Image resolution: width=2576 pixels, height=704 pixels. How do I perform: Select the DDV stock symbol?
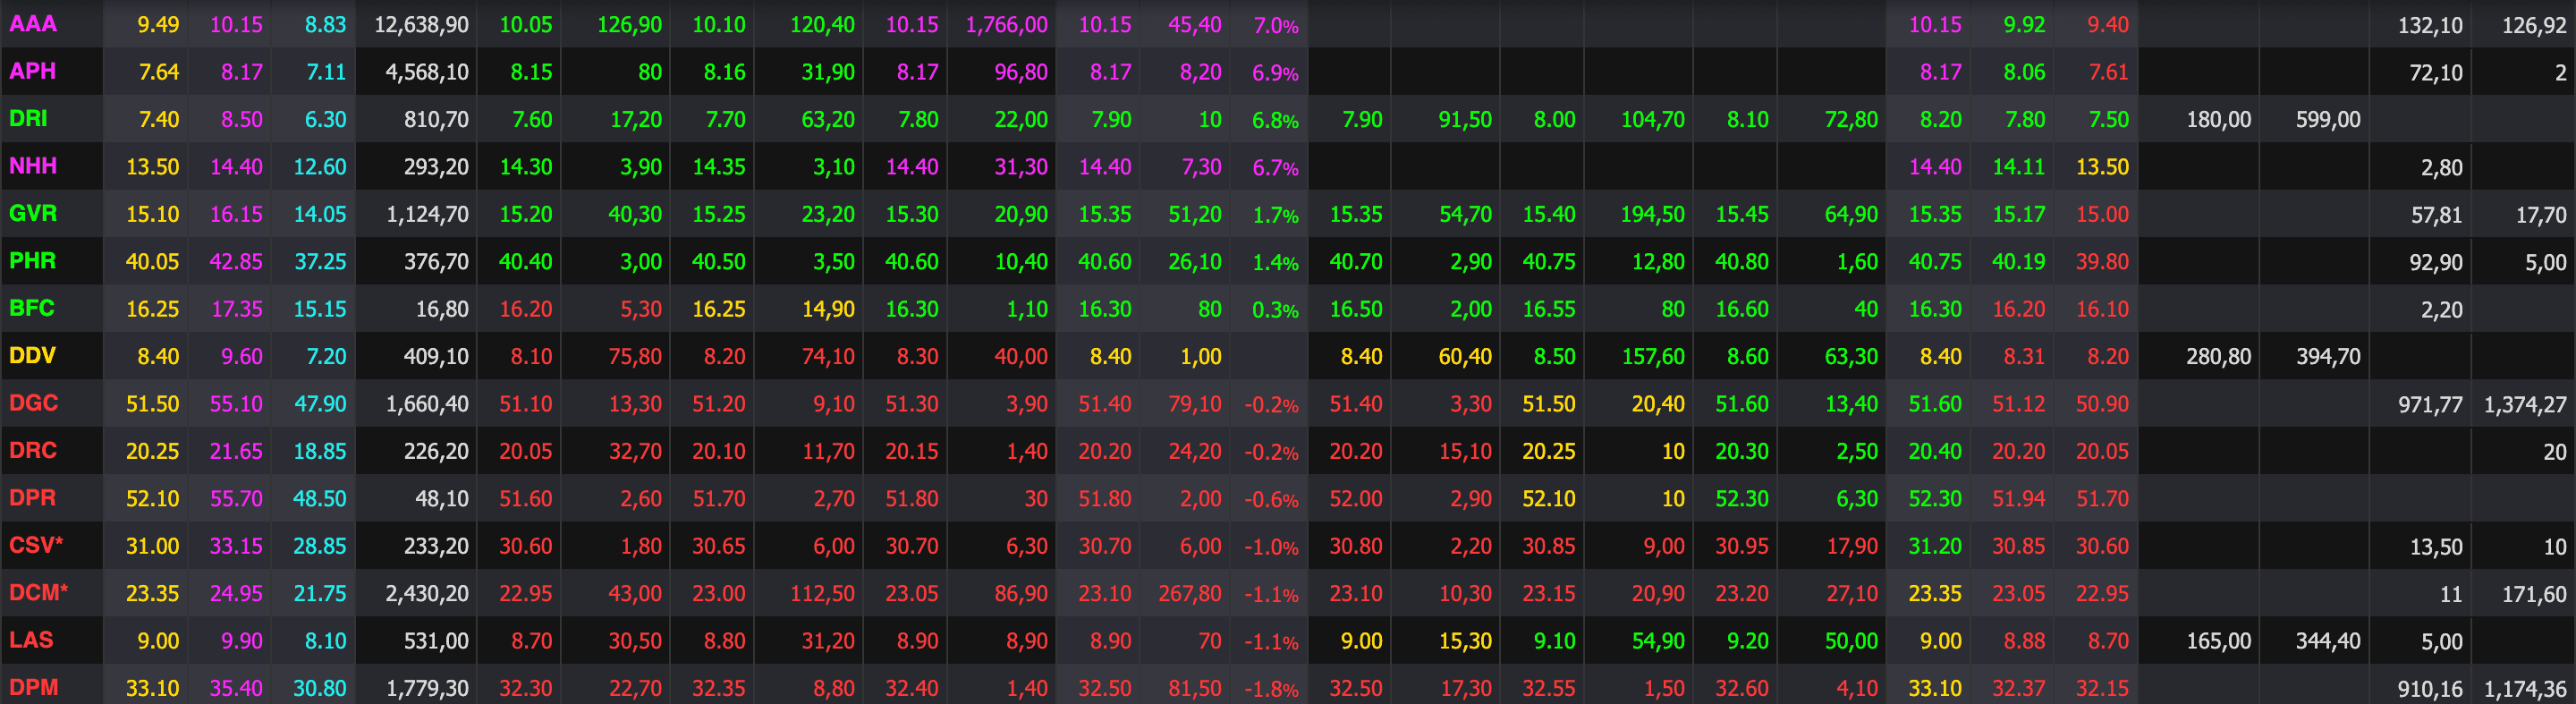[32, 355]
